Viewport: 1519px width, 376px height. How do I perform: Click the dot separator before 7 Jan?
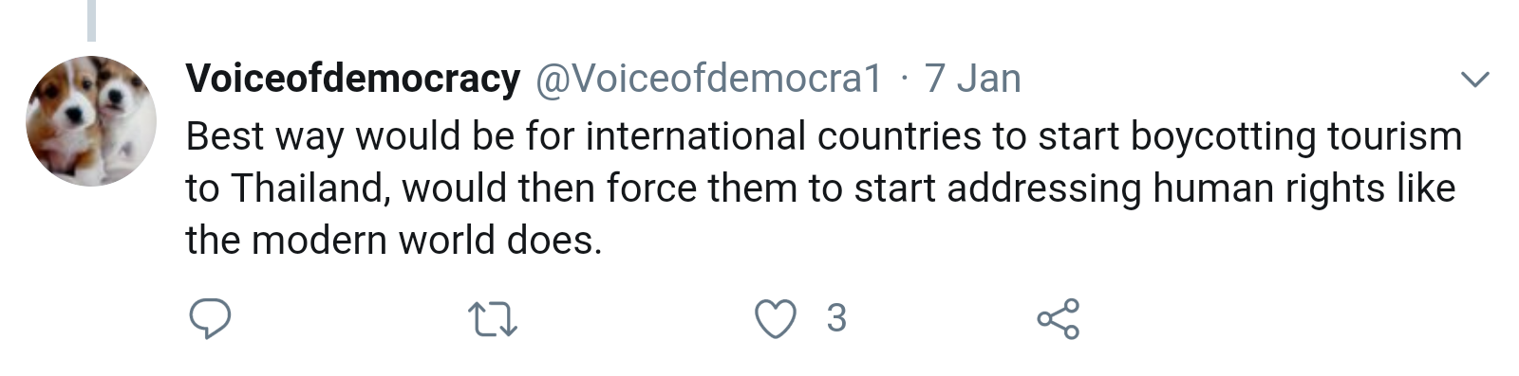coord(904,80)
